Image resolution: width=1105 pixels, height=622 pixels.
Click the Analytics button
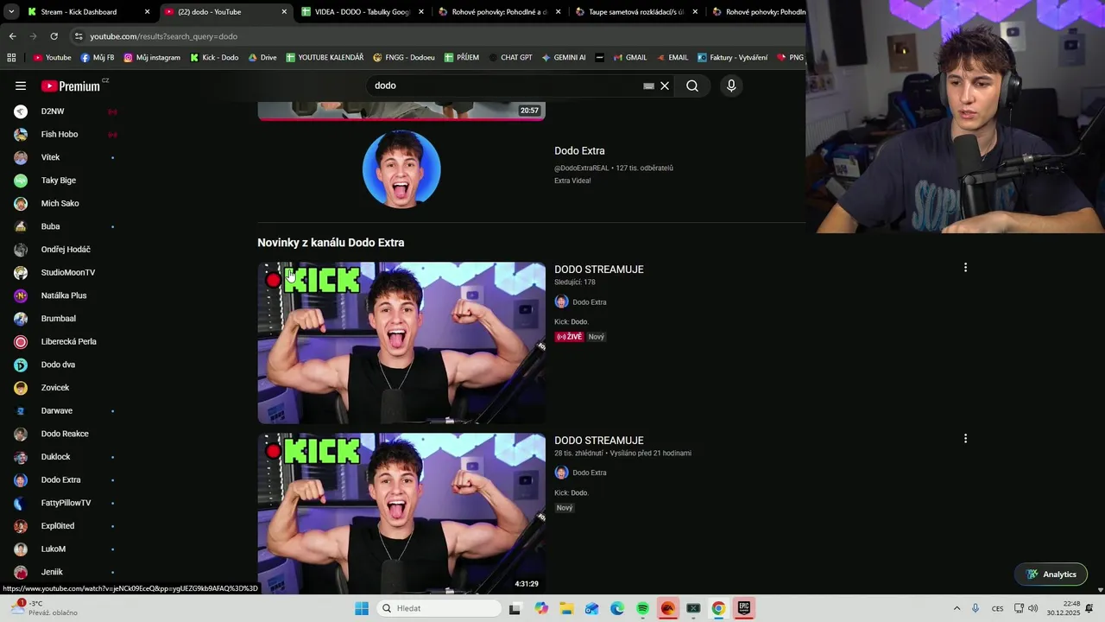1051,574
